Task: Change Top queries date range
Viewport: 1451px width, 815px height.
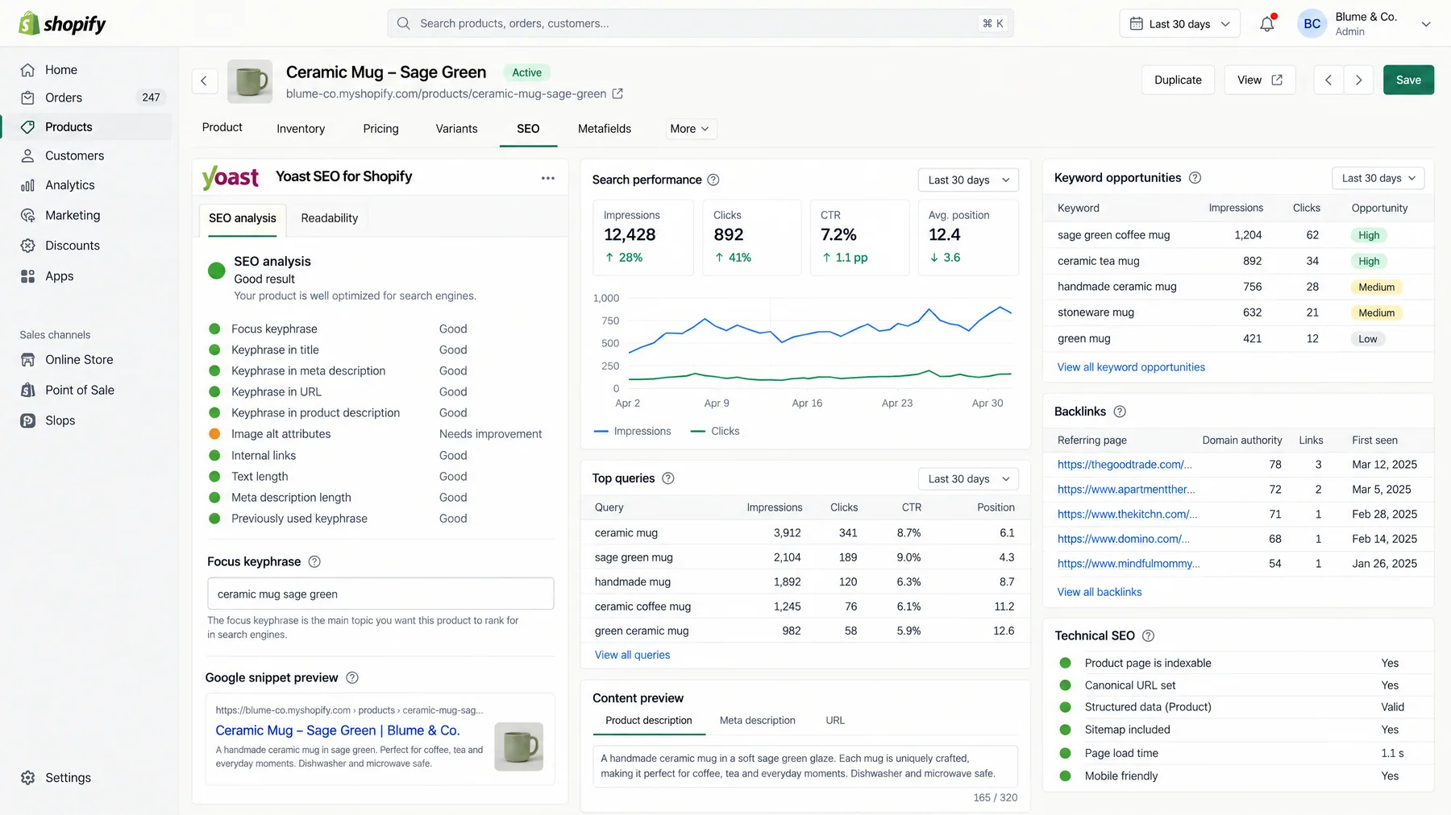Action: pos(968,479)
